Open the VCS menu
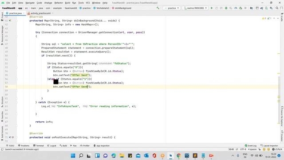 [x=88, y=3]
